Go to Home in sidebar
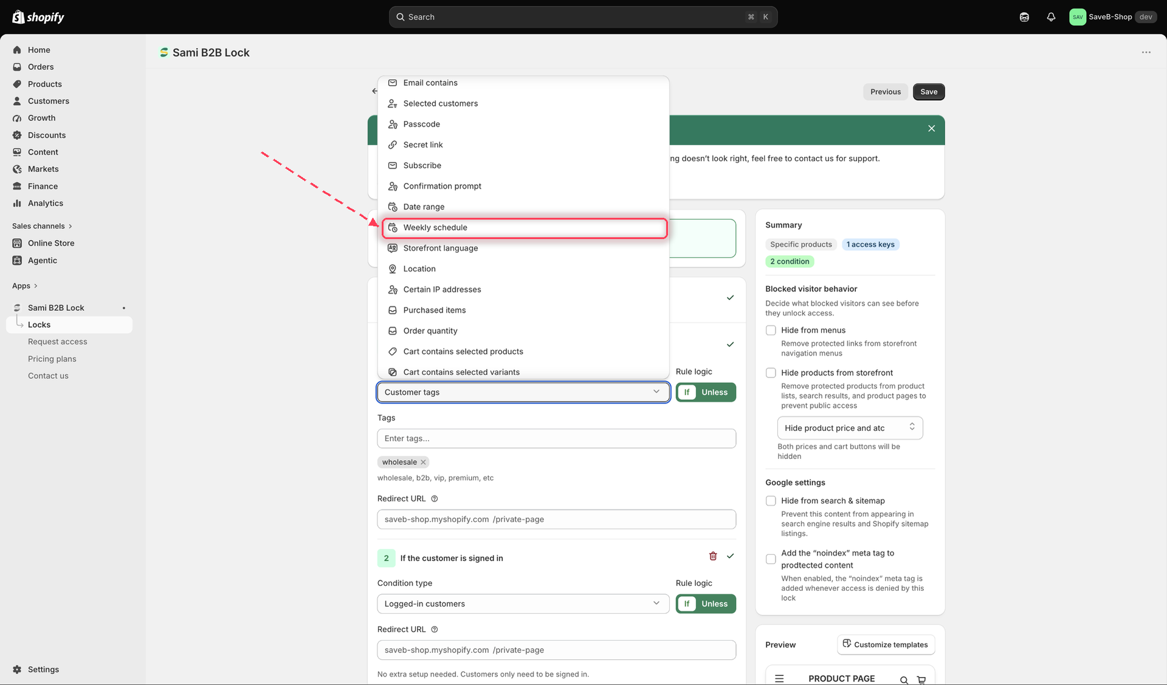This screenshot has height=685, width=1167. (x=39, y=50)
